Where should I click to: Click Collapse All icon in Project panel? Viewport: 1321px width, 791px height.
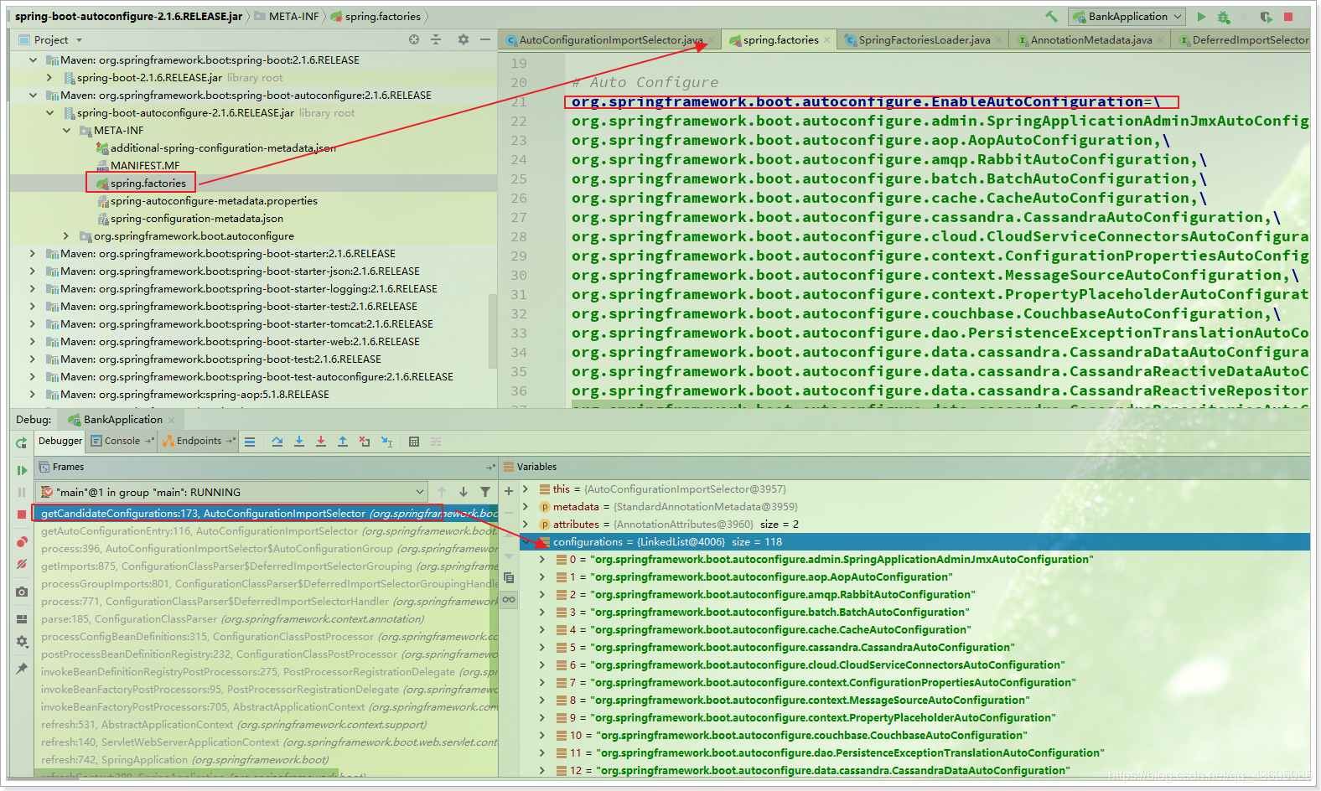pos(436,39)
